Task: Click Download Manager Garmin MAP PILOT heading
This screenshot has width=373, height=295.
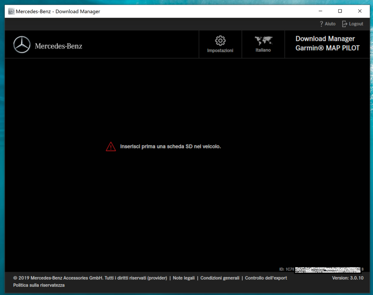Action: [x=328, y=44]
